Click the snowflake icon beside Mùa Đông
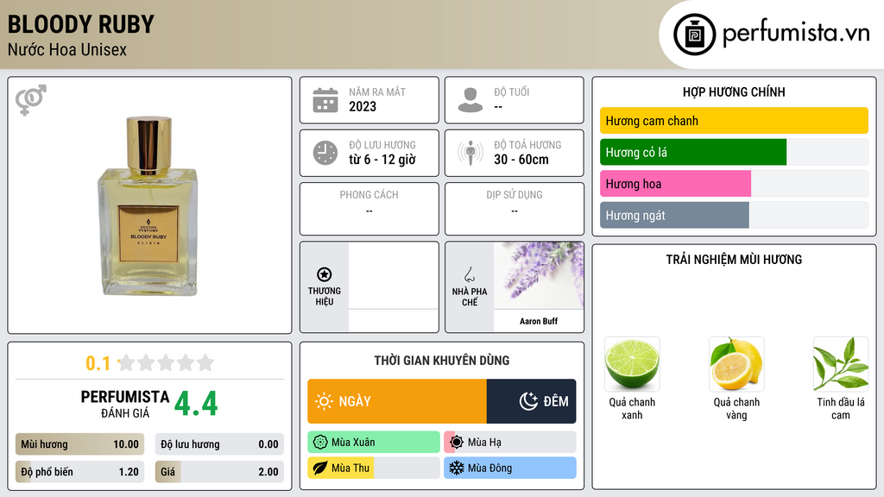Viewport: 884px width, 497px height. click(457, 469)
